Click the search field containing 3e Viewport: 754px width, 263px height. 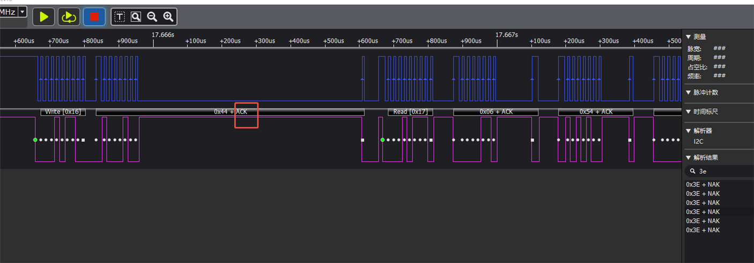[719, 172]
